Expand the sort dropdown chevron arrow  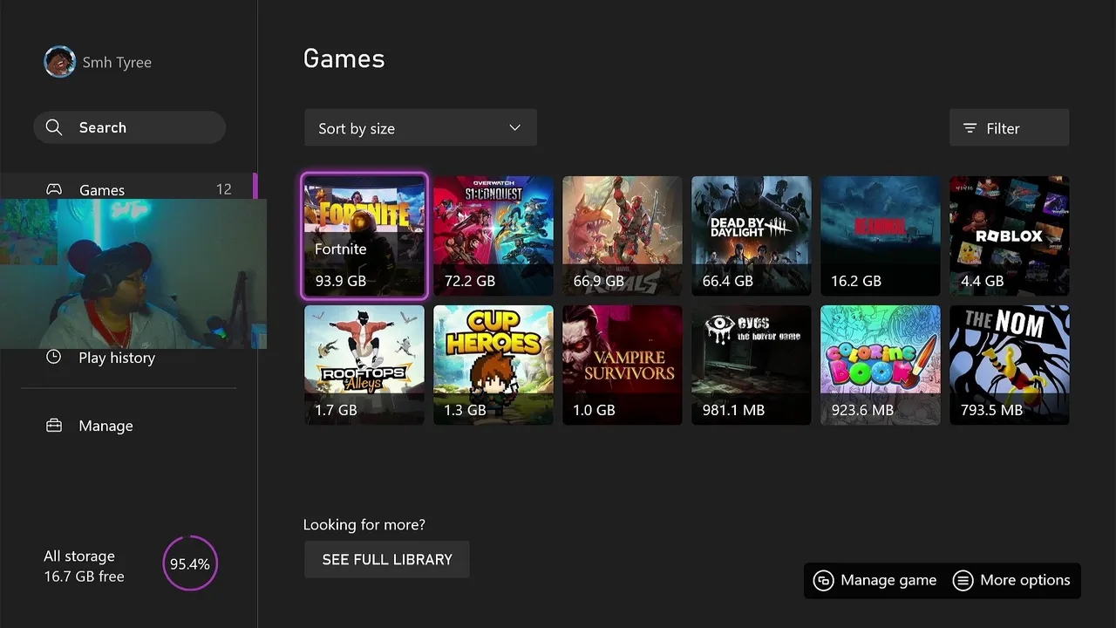515,128
